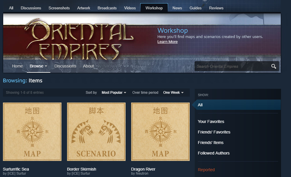This screenshot has width=291, height=177.
Task: View [ICE] Surtur under Surturrific Sea
Action: coord(17,173)
